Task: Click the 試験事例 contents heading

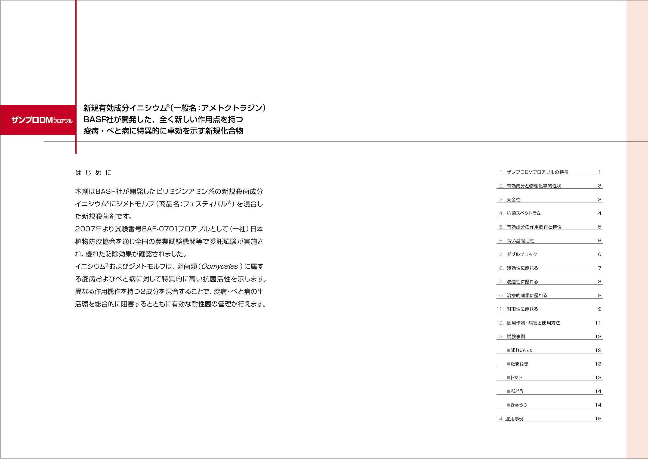Action: [x=516, y=337]
